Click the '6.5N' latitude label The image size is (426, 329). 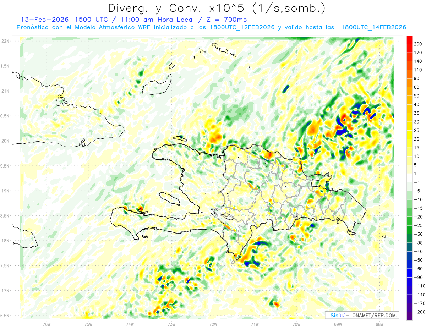5,316
